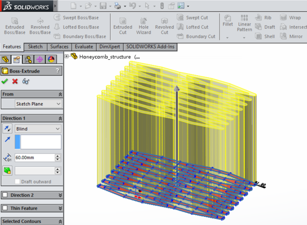The width and height of the screenshot is (307, 225).
Task: Click the Save icon
Action: 103,6
